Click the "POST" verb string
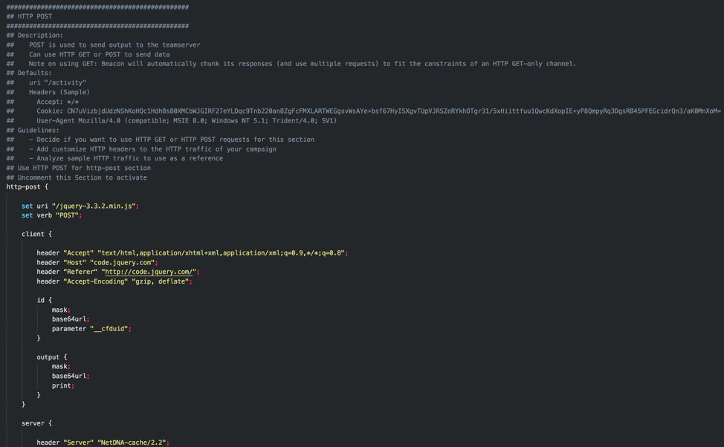724x447 pixels. 68,215
